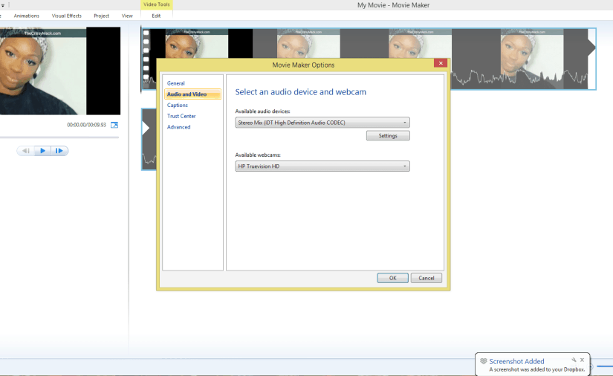The width and height of the screenshot is (613, 376).
Task: Open the Available audio devices dropdown
Action: pyautogui.click(x=322, y=123)
